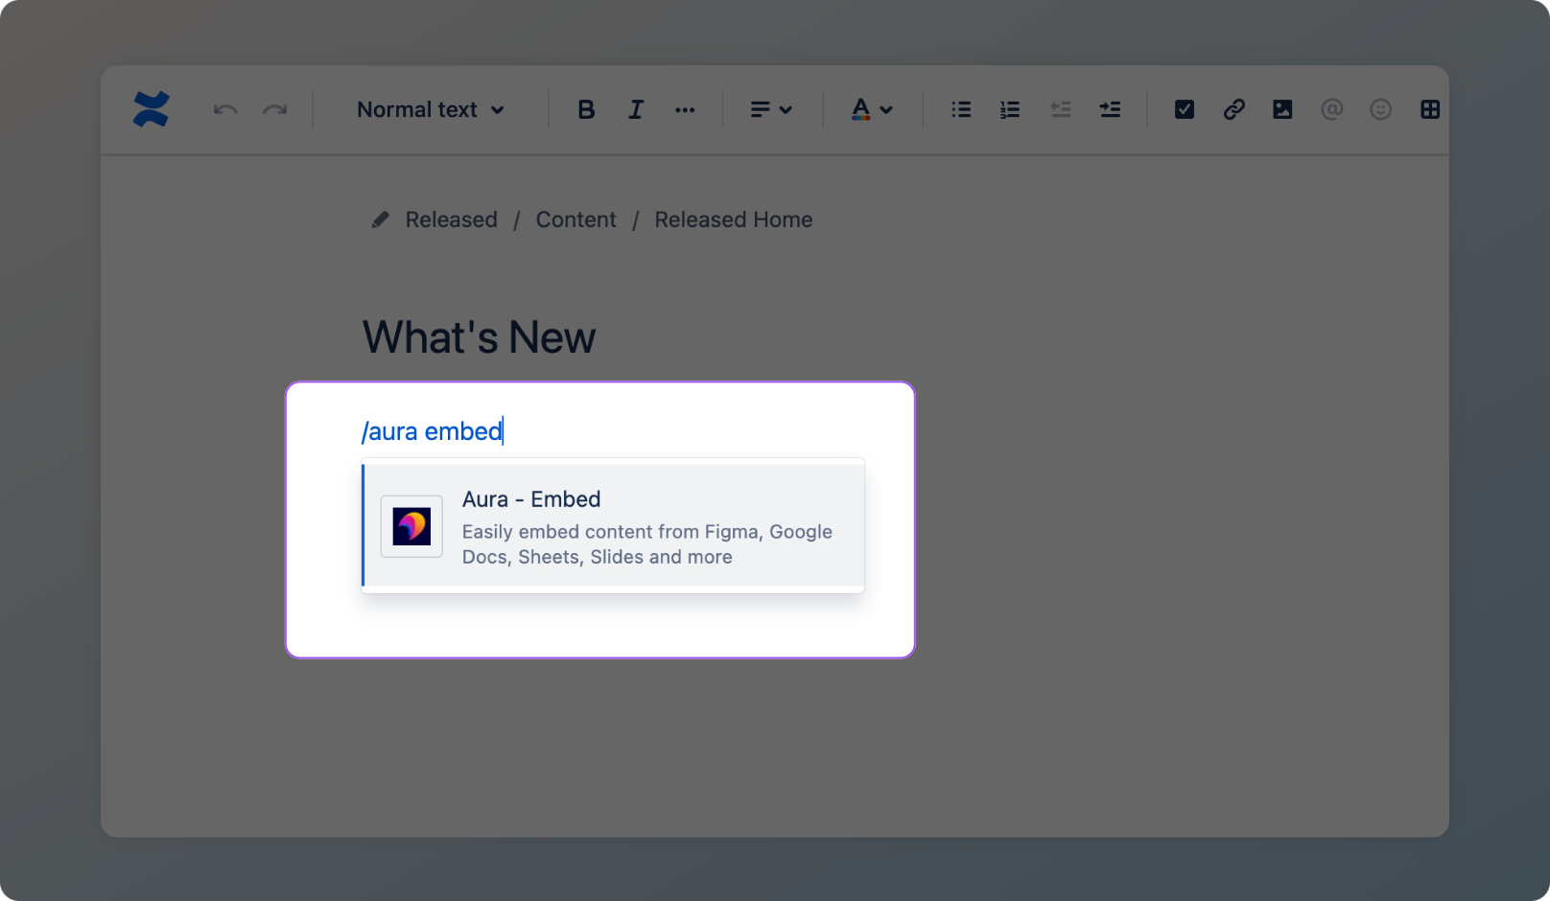Redo the last edit
This screenshot has height=901, width=1550.
(275, 110)
